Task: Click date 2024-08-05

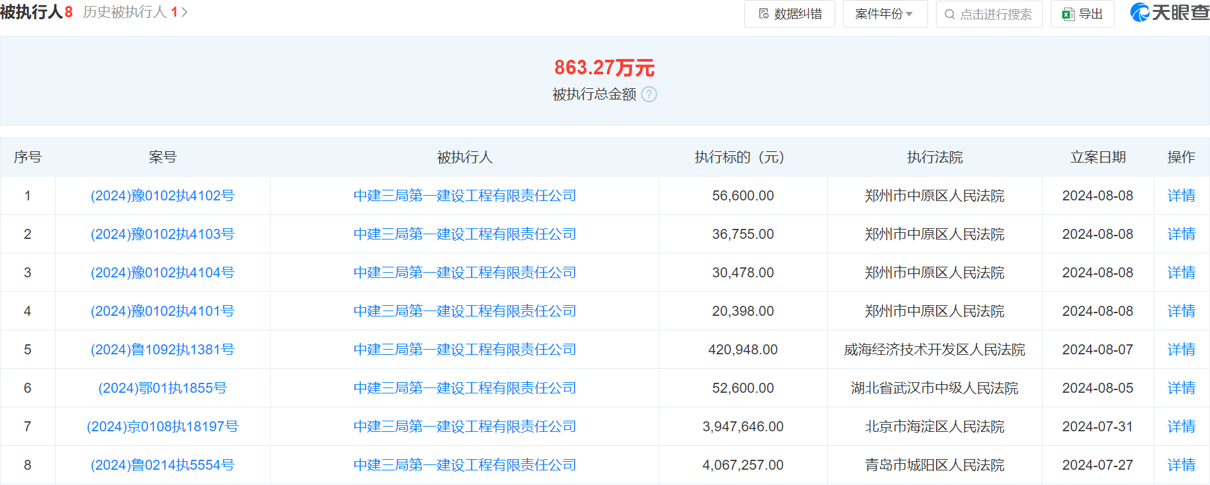Action: (1098, 388)
